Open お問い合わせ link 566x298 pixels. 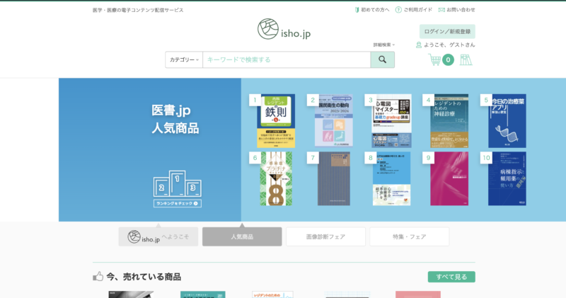pyautogui.click(x=456, y=10)
